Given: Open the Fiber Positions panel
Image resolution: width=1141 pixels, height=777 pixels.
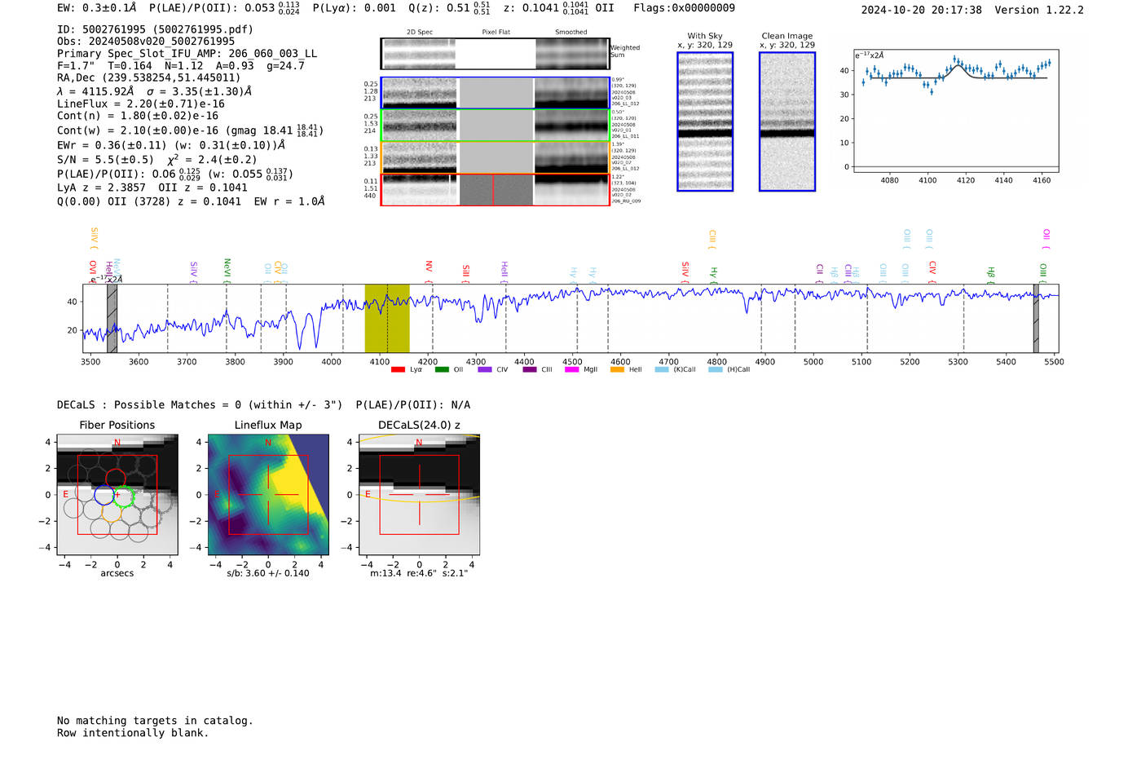Looking at the screenshot, I should coord(117,496).
